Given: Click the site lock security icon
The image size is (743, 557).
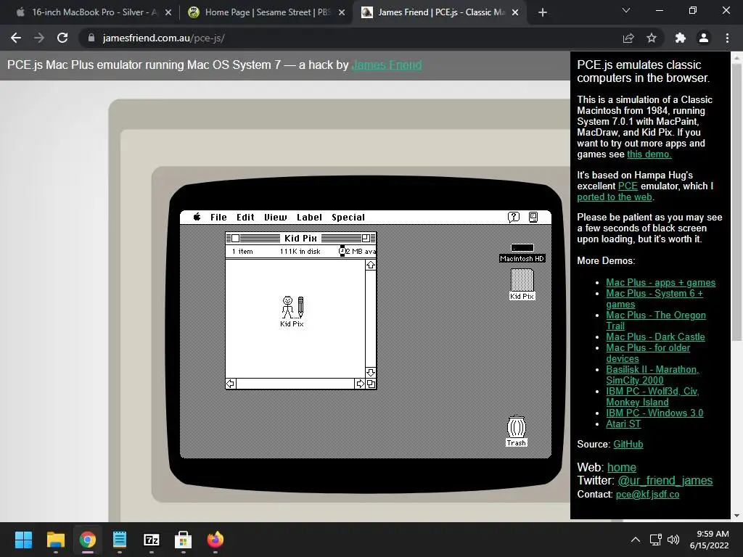Looking at the screenshot, I should click(91, 38).
